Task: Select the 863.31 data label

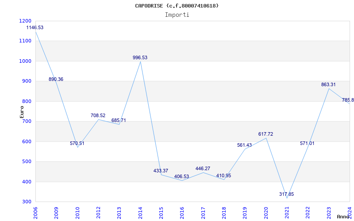Action: click(x=328, y=84)
